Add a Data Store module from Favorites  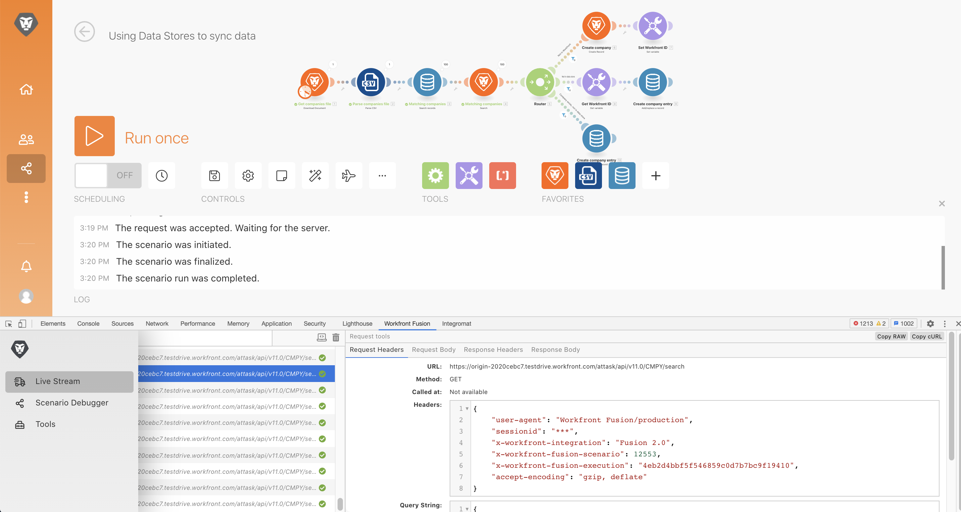pos(622,176)
